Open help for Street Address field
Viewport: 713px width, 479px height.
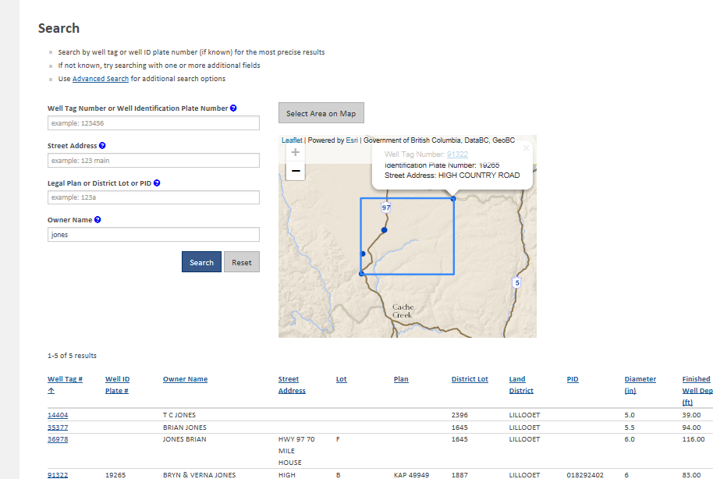101,145
